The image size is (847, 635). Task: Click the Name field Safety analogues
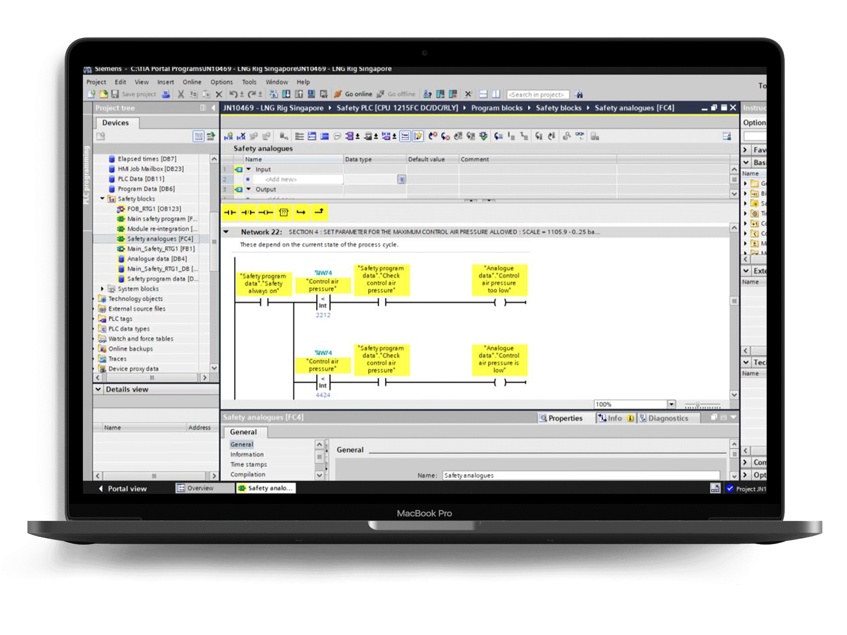(581, 476)
